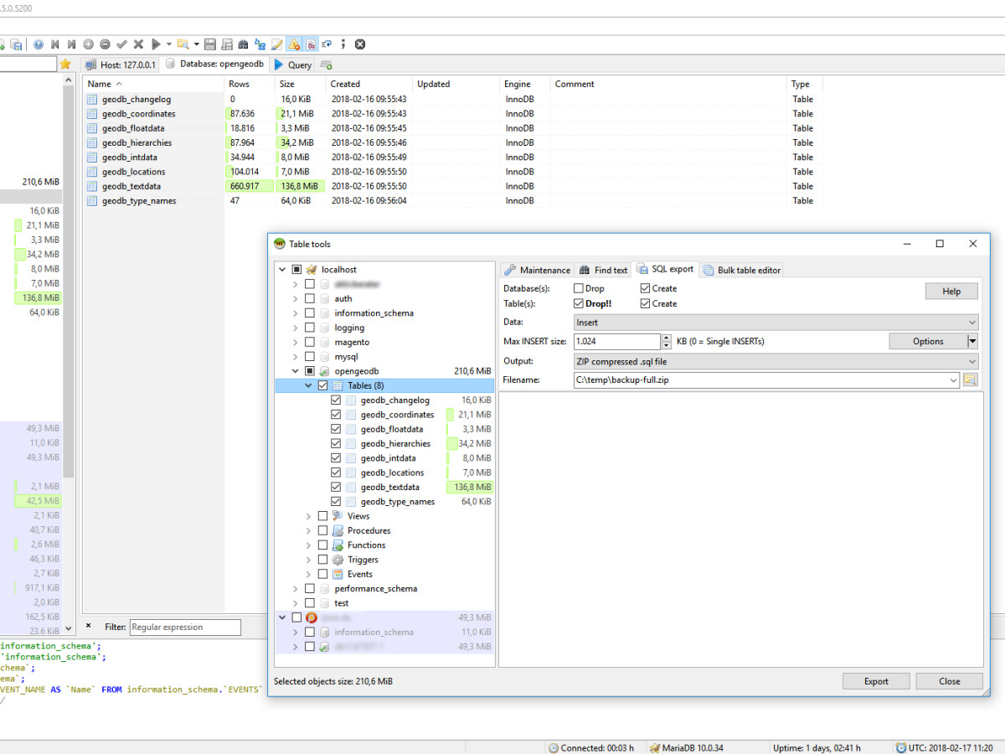Uncheck the geodb_changelog table
The height and width of the screenshot is (754, 1005).
[337, 400]
